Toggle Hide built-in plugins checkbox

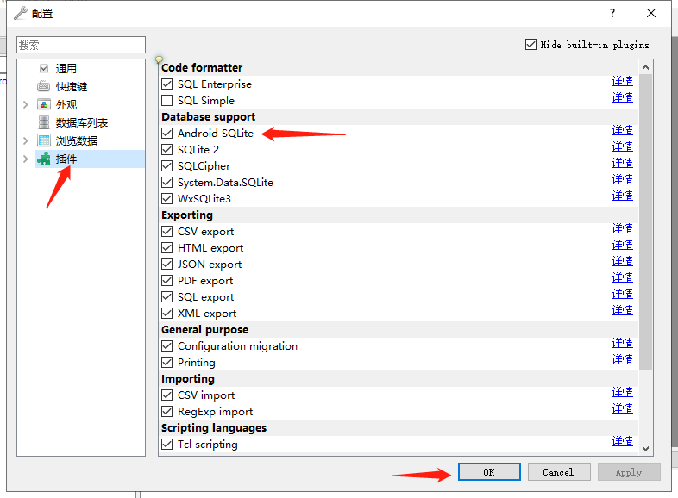(x=530, y=45)
